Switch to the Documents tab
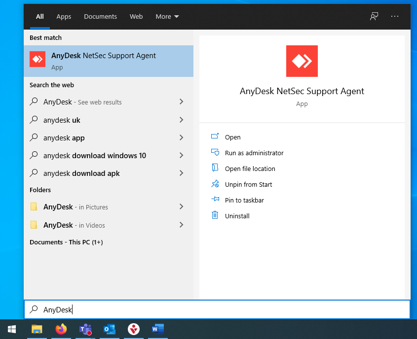 101,16
